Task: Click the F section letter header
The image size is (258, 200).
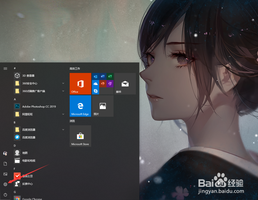Action: tap(14, 169)
